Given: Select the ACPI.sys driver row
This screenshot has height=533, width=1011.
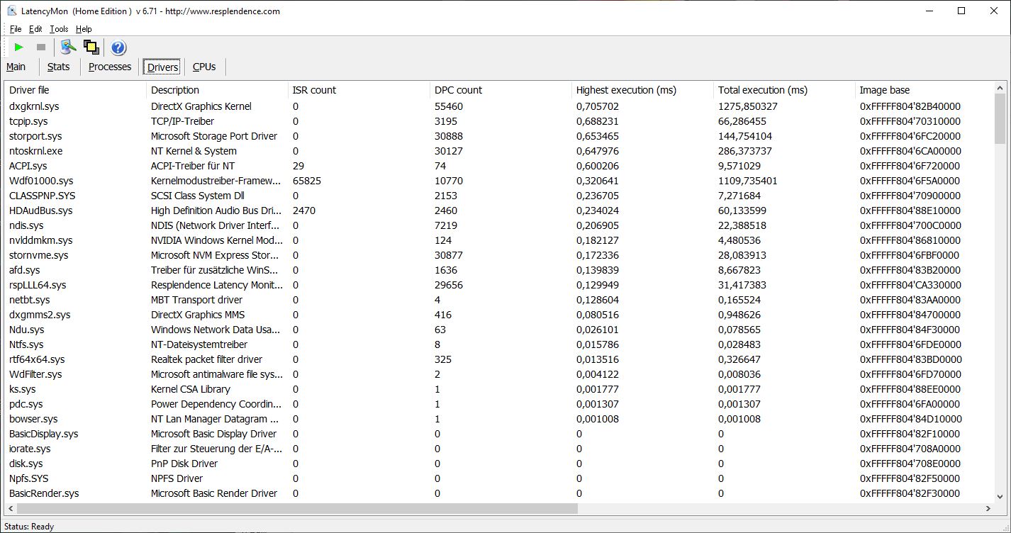Looking at the screenshot, I should (499, 166).
